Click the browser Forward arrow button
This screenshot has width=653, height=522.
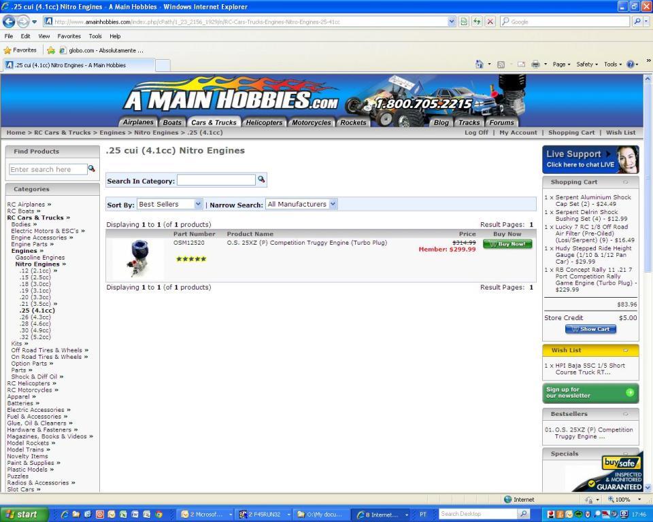pyautogui.click(x=23, y=21)
